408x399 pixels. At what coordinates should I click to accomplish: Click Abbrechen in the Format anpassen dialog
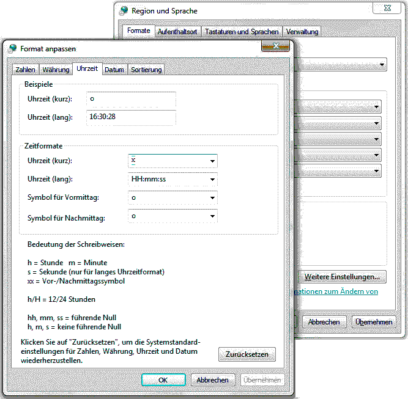pyautogui.click(x=213, y=379)
